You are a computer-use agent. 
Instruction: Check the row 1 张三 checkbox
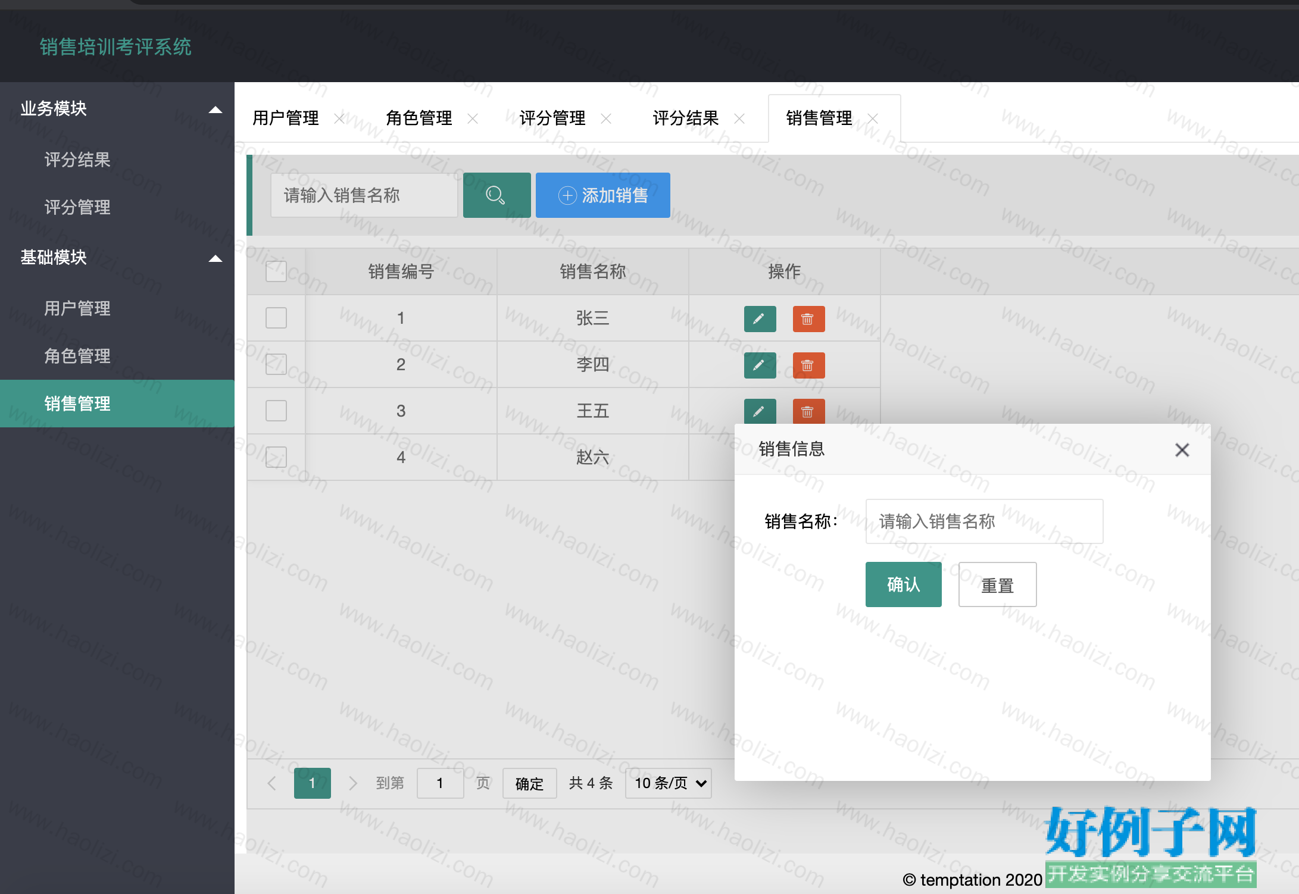point(276,318)
